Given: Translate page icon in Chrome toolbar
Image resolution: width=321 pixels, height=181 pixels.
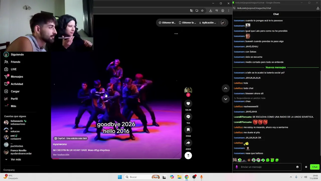Looking at the screenshot, I should click(x=192, y=11).
